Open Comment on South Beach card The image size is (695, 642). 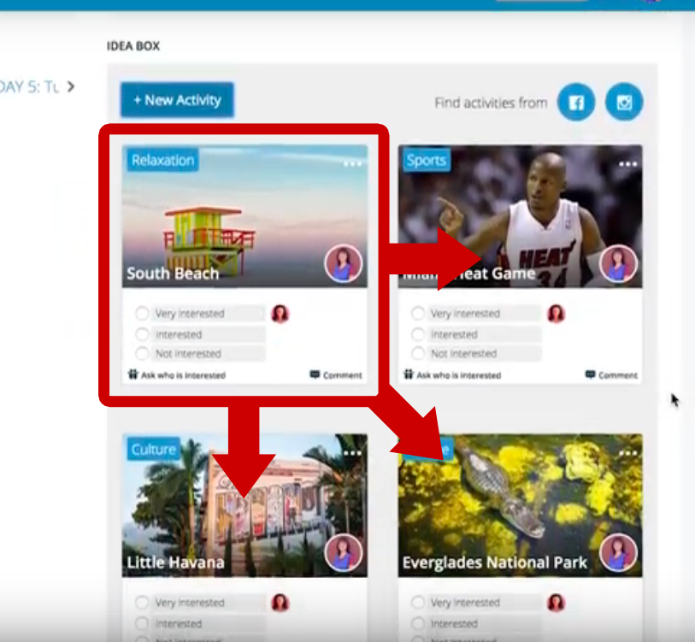tap(336, 375)
